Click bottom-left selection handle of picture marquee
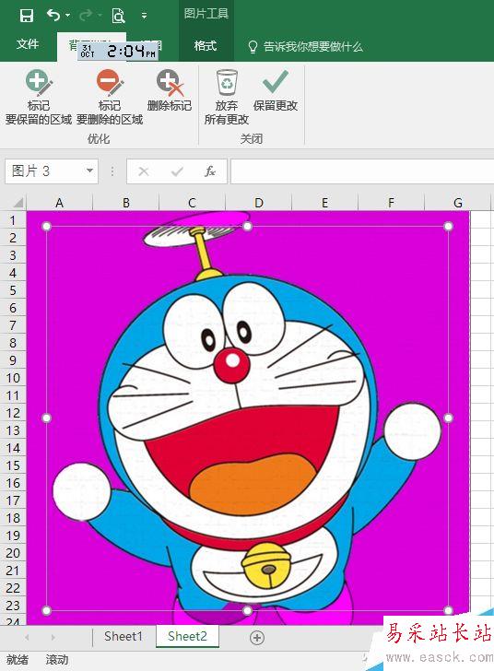This screenshot has width=494, height=671. coord(47,610)
